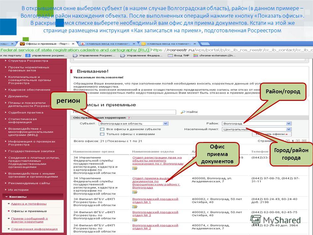The image size is (313, 235).
Task: Open Отдел приема-выдачи документов по Ворошиловскому району
Action: 156,183
